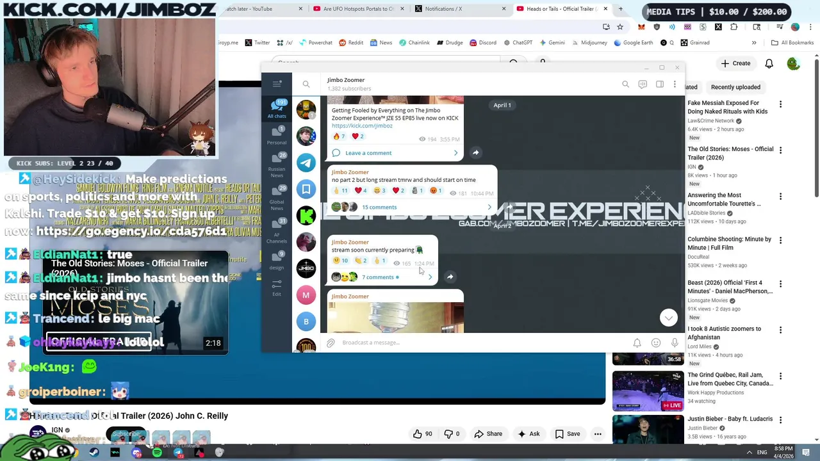The width and height of the screenshot is (820, 461).
Task: Open the Reddit bookmark
Action: click(x=350, y=43)
